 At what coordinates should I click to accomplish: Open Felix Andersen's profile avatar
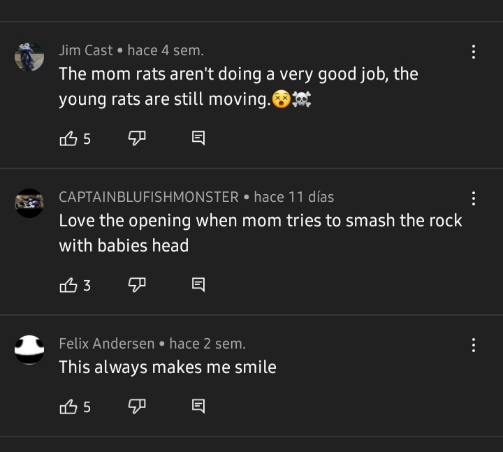pyautogui.click(x=29, y=349)
